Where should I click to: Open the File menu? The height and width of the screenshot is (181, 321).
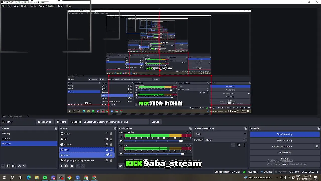pyautogui.click(x=3, y=6)
